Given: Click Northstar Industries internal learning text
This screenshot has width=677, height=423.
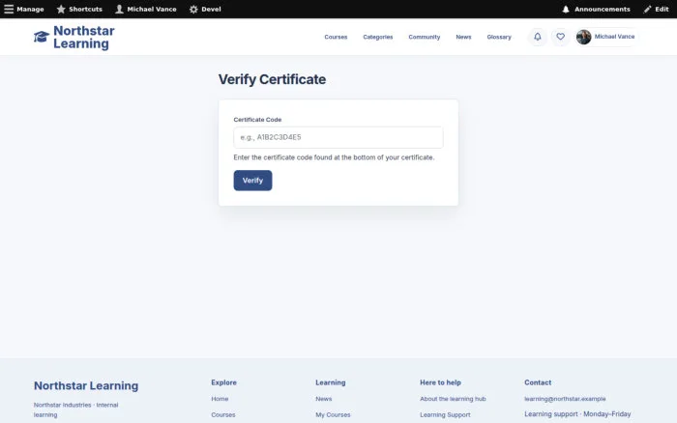Looking at the screenshot, I should (x=76, y=409).
